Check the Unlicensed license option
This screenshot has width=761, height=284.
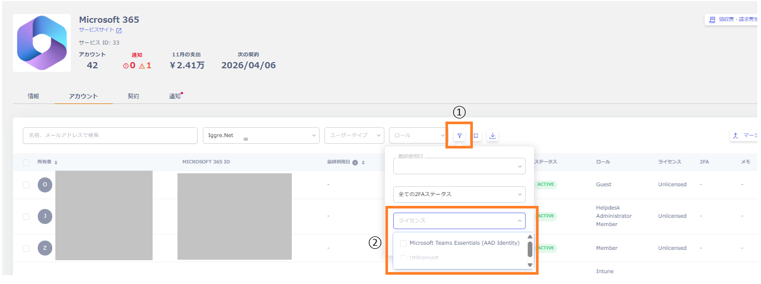click(404, 258)
